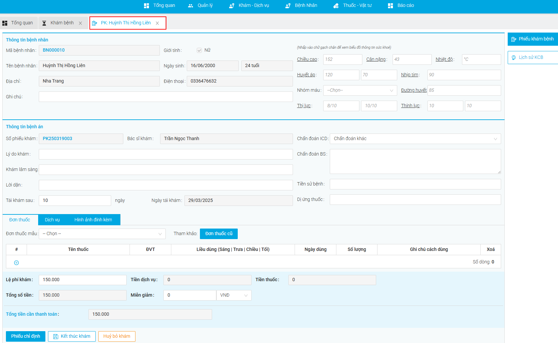Click the Tổng quan grid icon in top menu
Screen dimensions: 558x343
(x=146, y=6)
